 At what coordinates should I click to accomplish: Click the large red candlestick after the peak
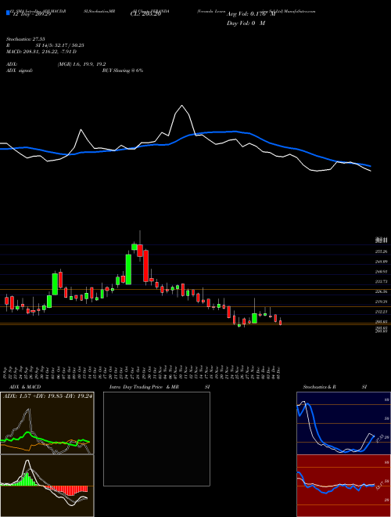(145, 266)
